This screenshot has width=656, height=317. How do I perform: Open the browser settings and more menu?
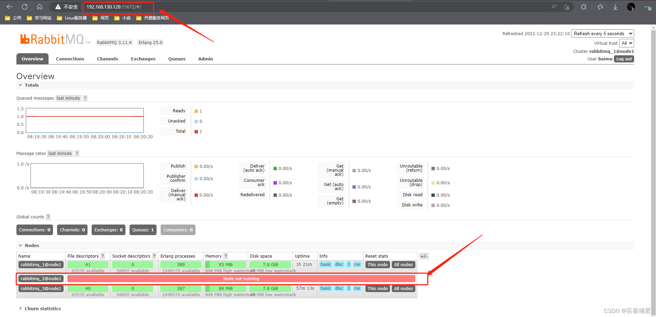(x=647, y=7)
